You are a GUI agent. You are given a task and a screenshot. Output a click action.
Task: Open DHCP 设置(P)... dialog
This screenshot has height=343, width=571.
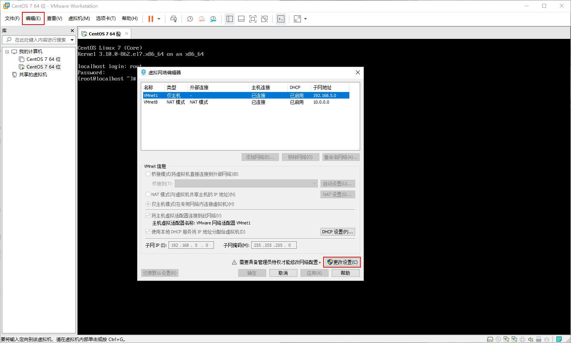tap(338, 232)
